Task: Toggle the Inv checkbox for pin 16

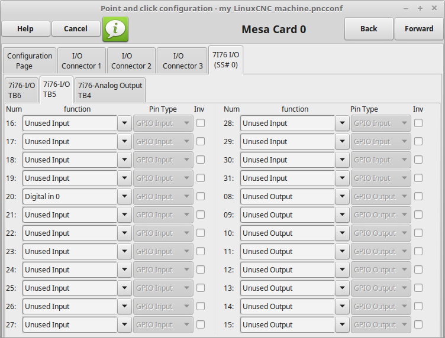Action: point(201,123)
